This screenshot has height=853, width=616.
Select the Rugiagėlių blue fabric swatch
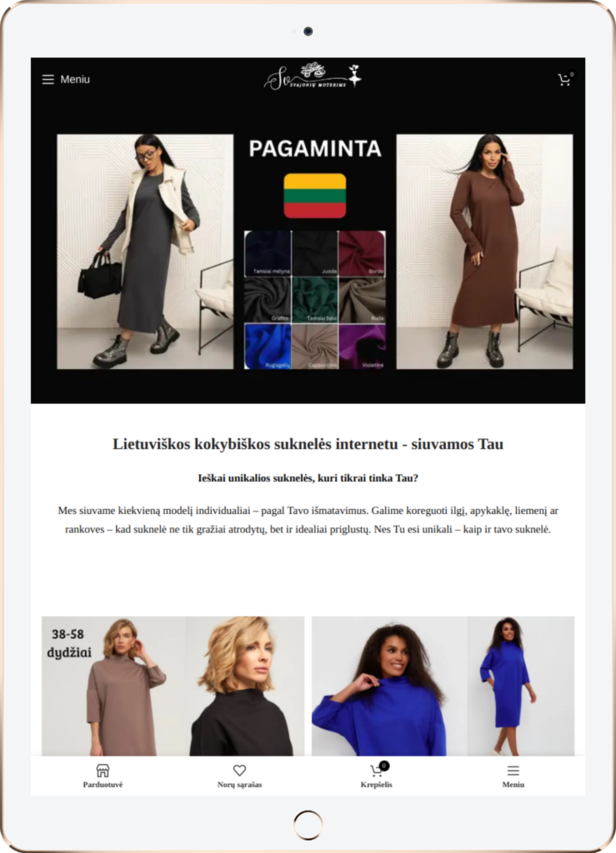268,347
